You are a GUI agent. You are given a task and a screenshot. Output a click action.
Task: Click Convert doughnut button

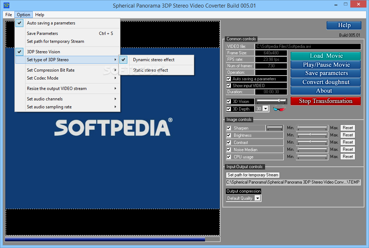point(326,82)
